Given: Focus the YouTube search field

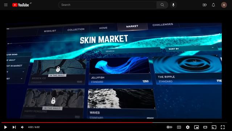Looking at the screenshot, I should 108,5.
